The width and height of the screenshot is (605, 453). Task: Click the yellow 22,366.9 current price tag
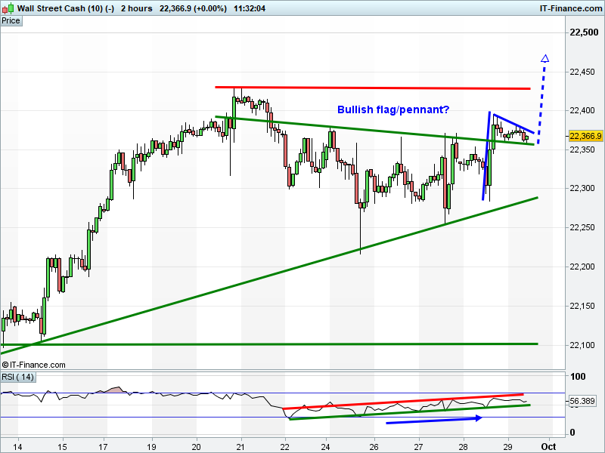coord(585,136)
